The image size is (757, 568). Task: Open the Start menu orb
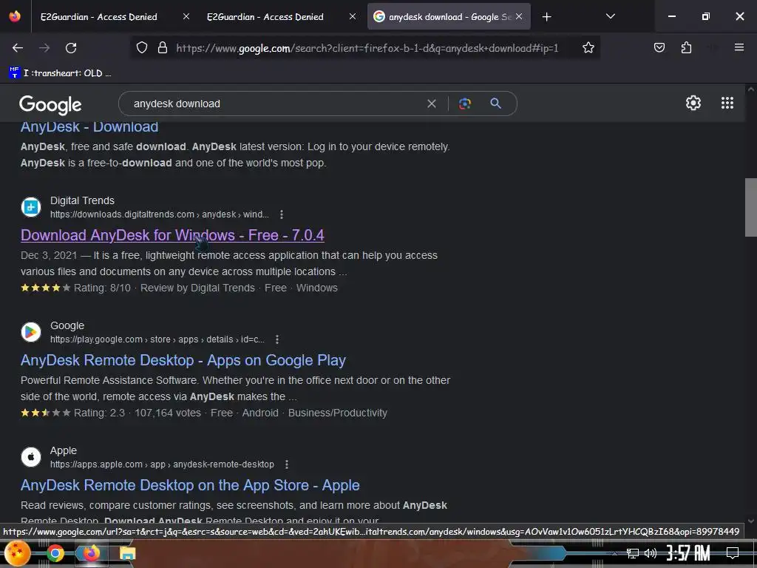[x=17, y=553]
